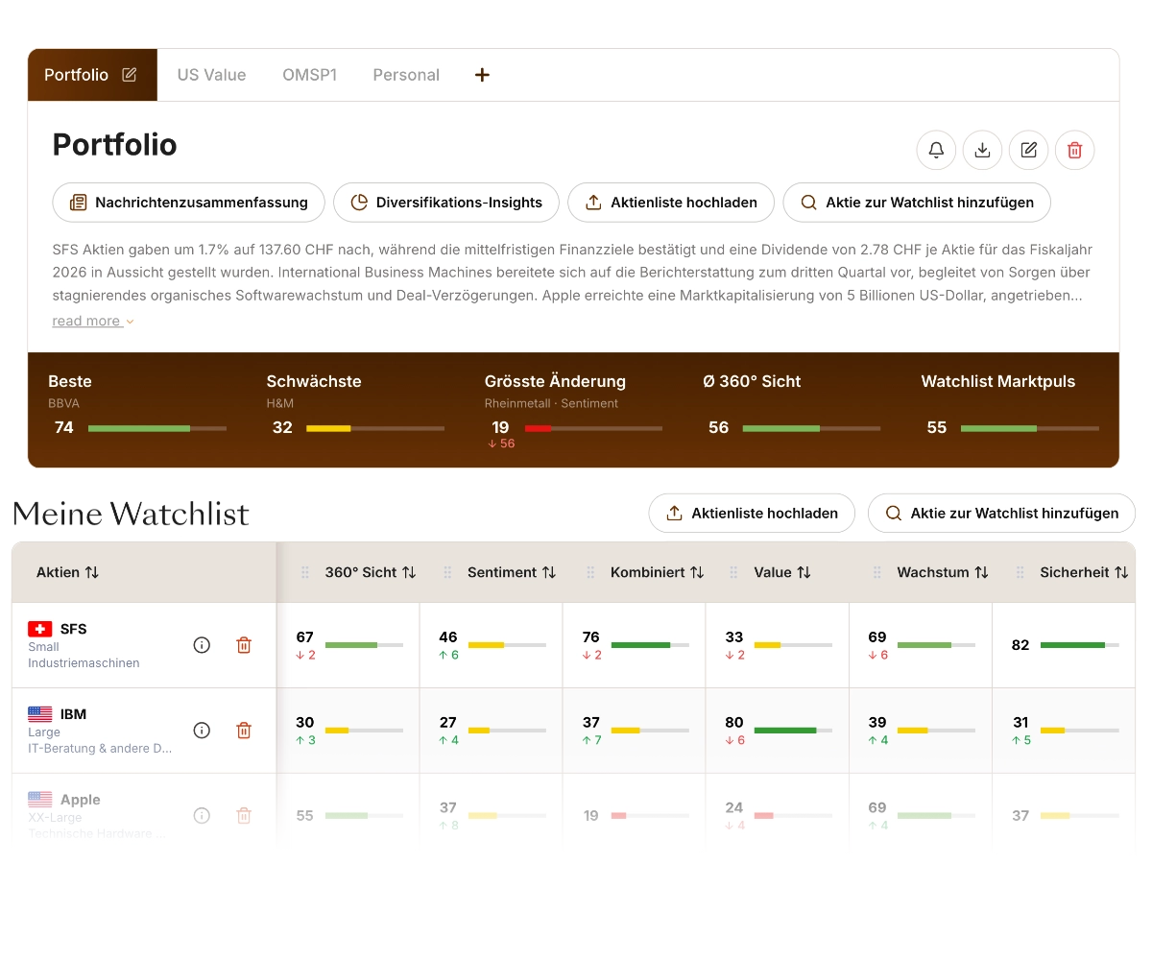This screenshot has width=1152, height=960.
Task: Open Diversifikations-Insights
Action: click(x=446, y=203)
